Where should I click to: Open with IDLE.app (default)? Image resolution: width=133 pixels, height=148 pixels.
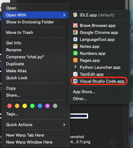coord(99,15)
